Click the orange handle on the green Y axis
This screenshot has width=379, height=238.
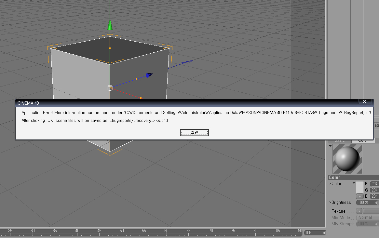(x=110, y=48)
